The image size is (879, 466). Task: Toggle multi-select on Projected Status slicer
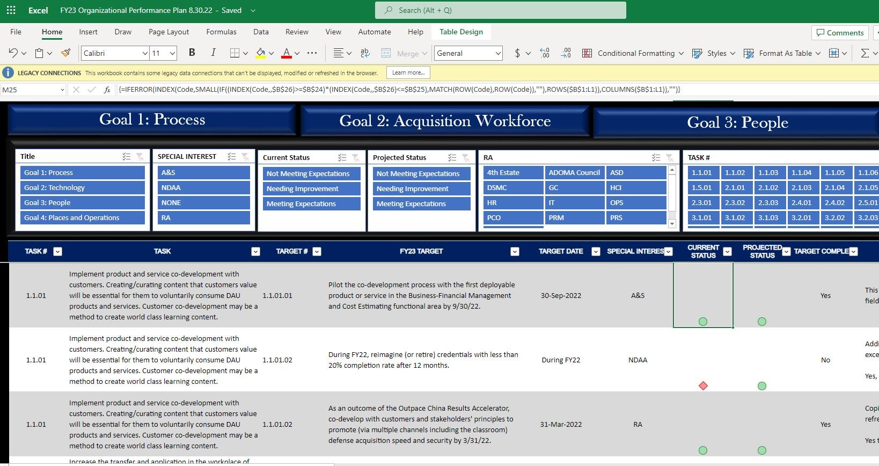click(452, 157)
